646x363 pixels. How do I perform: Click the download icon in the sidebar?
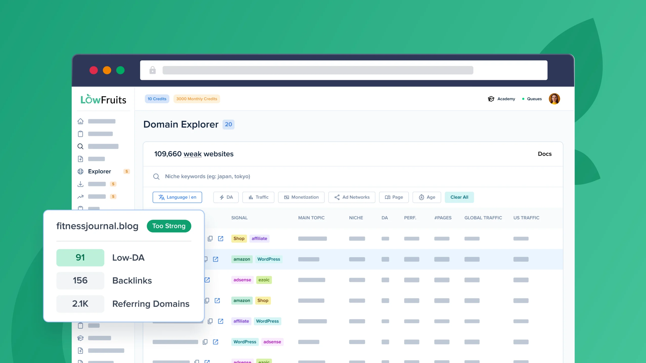(80, 184)
